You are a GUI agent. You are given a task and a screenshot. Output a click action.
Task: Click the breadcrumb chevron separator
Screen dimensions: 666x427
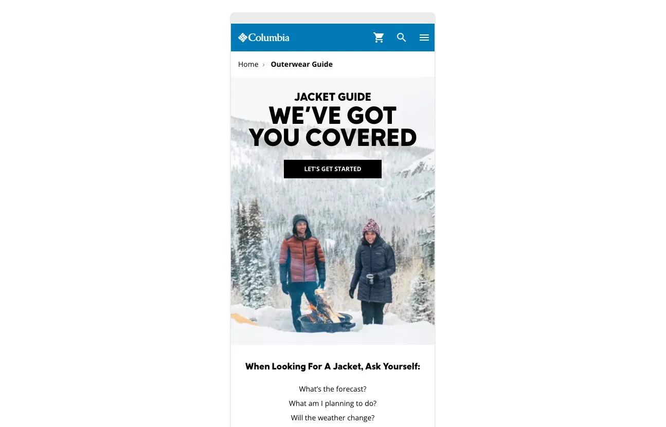[264, 65]
